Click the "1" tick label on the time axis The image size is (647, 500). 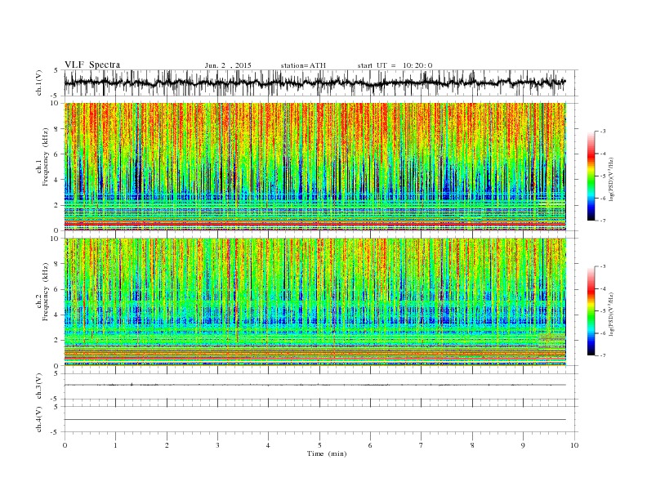coord(115,445)
